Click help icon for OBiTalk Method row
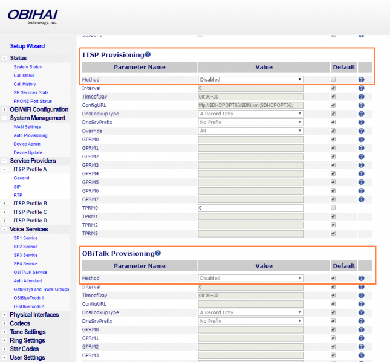 [361, 278]
